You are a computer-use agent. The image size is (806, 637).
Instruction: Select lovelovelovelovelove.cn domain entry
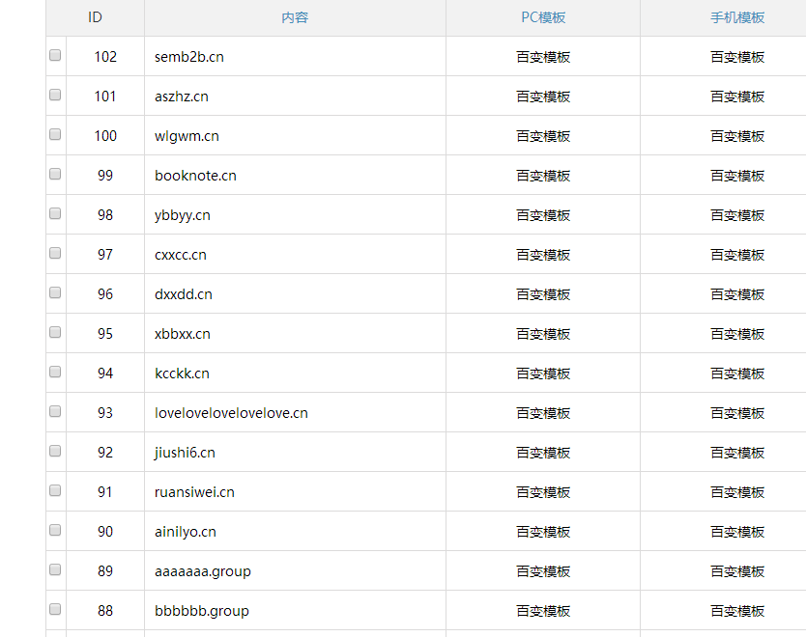[231, 413]
